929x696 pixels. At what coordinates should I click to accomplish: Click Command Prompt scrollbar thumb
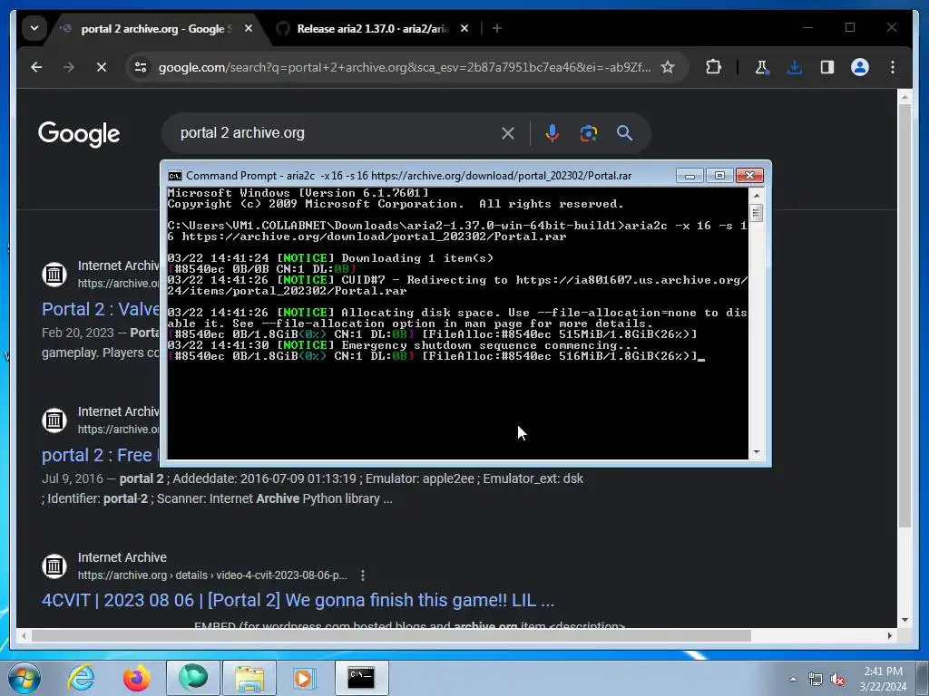coord(756,212)
